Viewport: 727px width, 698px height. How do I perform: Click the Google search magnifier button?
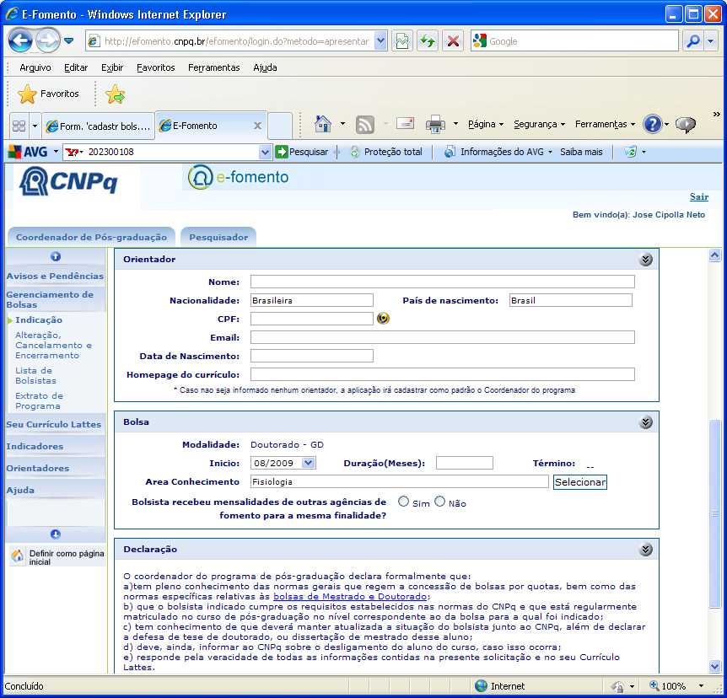click(x=693, y=41)
